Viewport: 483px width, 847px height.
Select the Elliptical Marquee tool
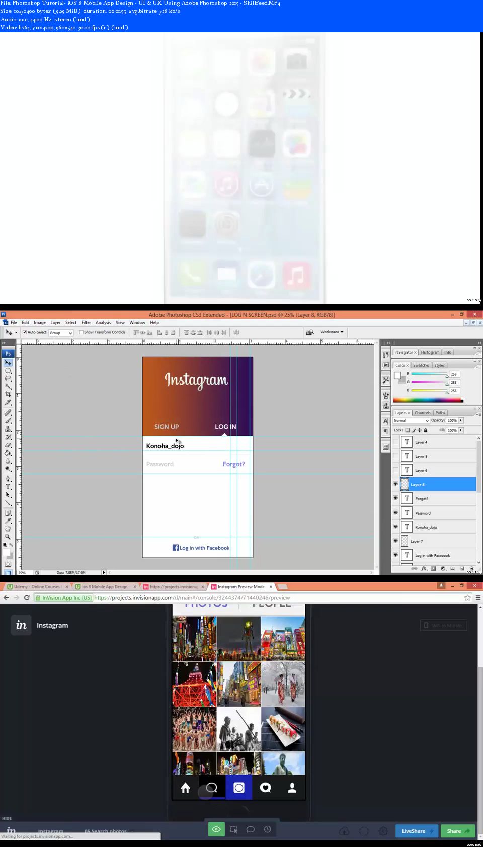coord(8,371)
